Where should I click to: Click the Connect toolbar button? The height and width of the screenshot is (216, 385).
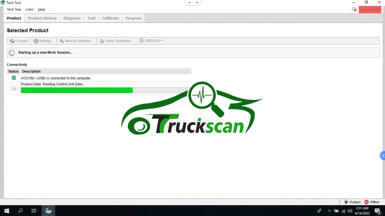point(19,41)
